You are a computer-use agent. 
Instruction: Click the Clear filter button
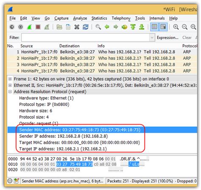(187, 38)
